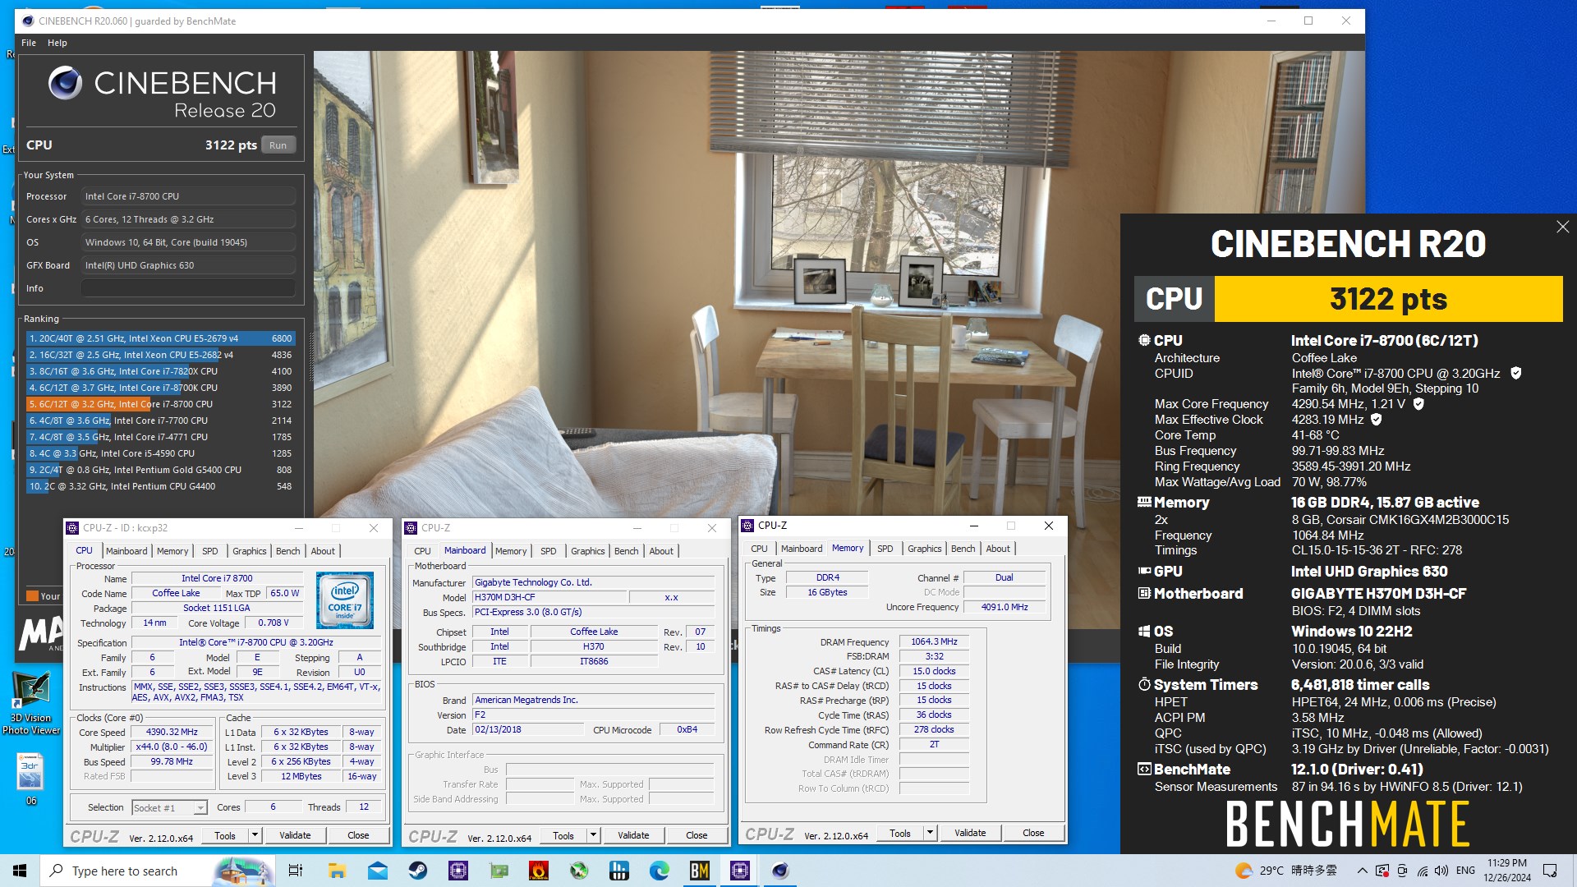Switch to the Cinebench taskbar icon
Viewport: 1577px width, 887px height.
780,871
